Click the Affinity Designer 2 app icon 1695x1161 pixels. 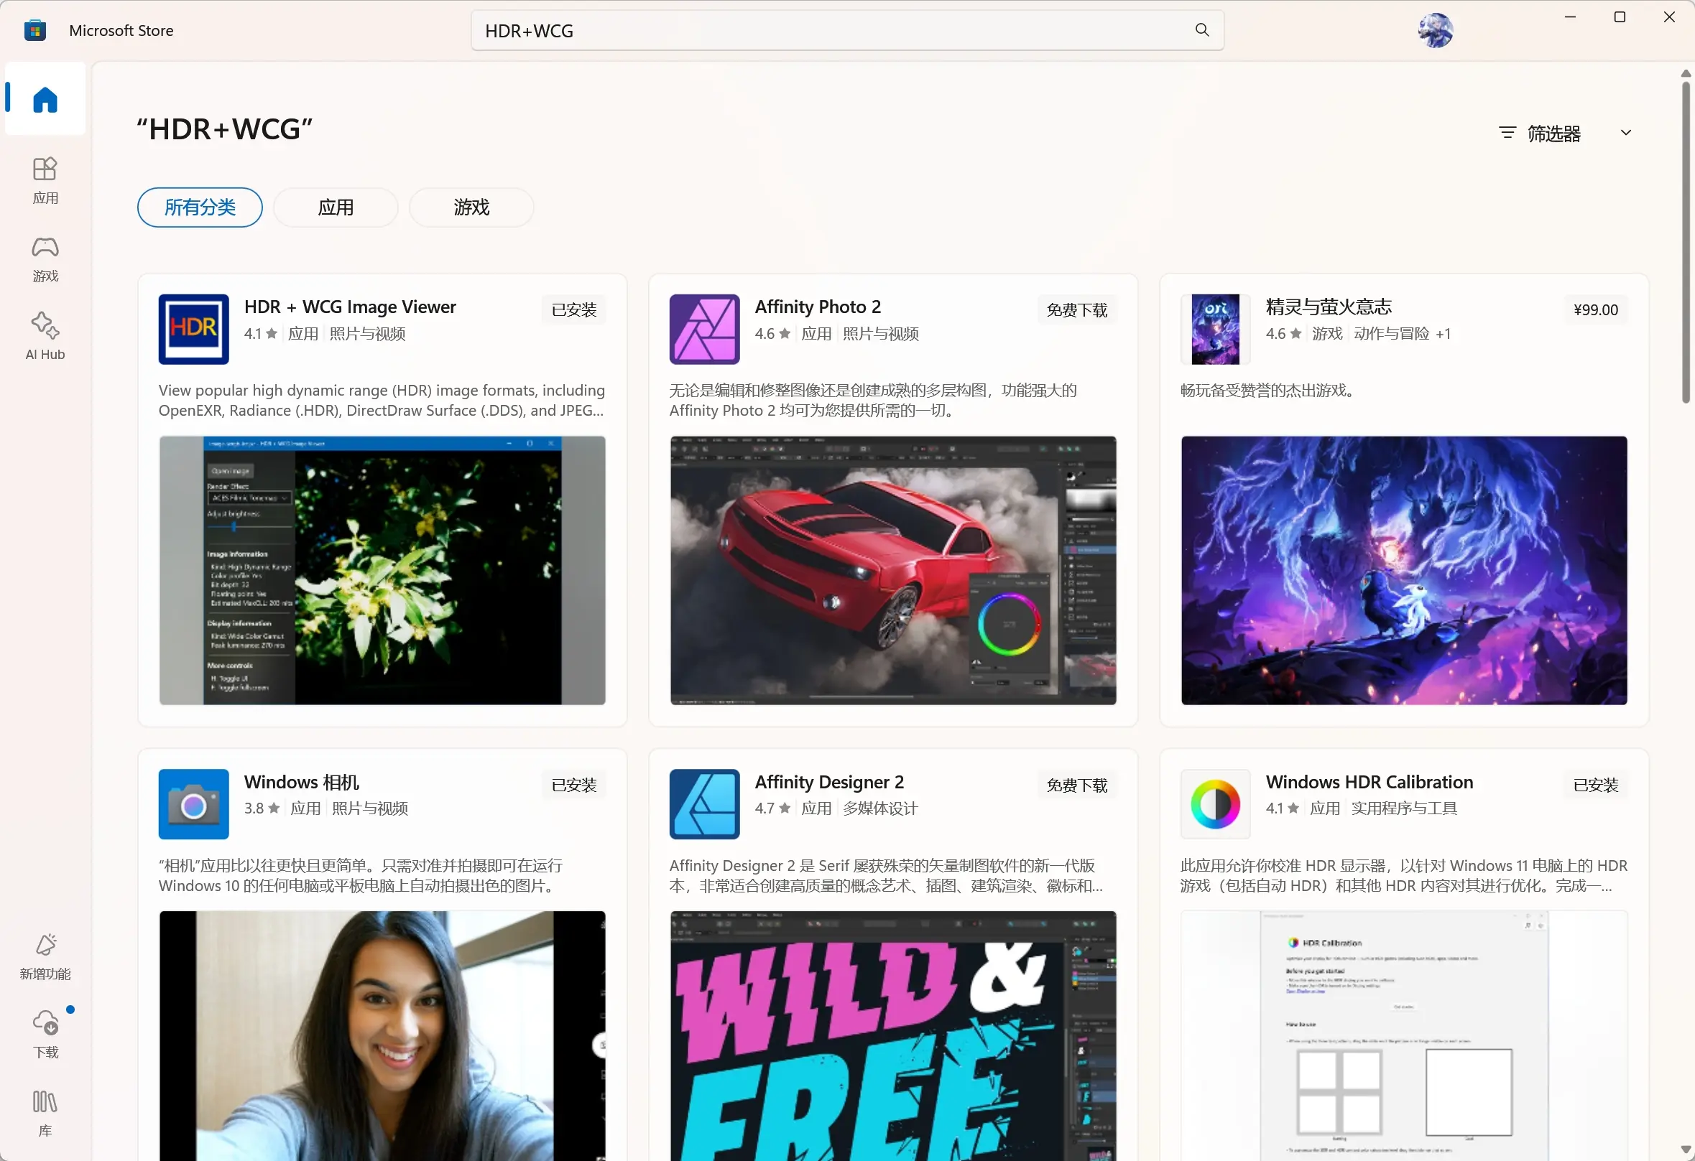tap(705, 804)
